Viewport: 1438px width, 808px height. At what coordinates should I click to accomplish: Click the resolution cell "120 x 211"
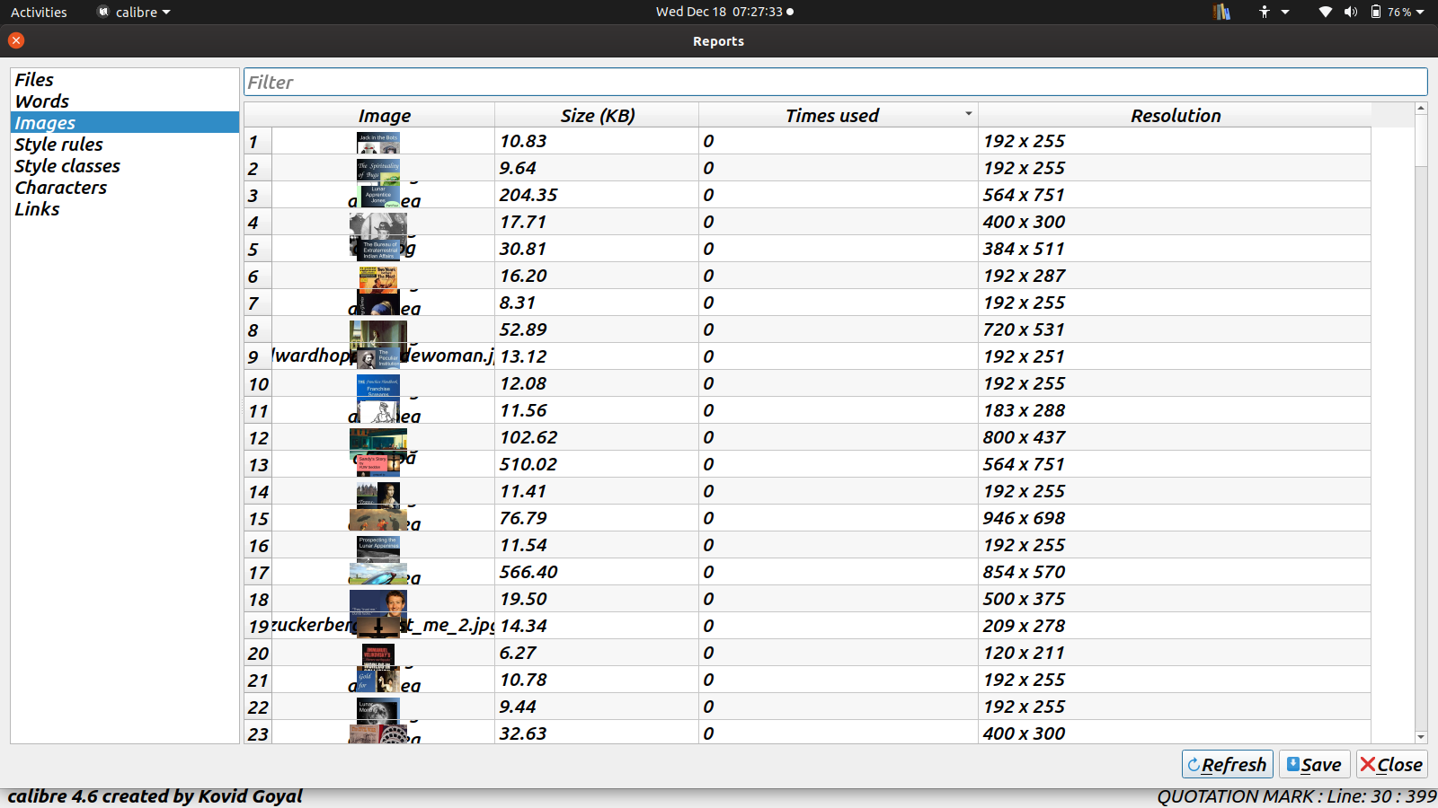pos(1175,653)
